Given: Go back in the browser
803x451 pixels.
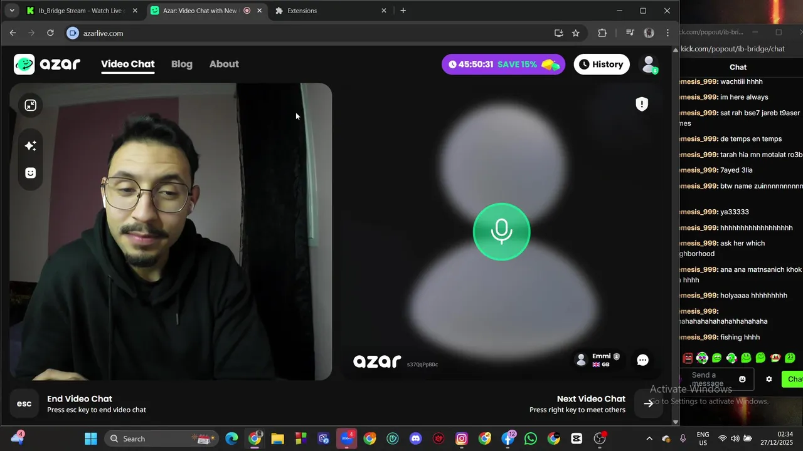Looking at the screenshot, I should tap(13, 33).
